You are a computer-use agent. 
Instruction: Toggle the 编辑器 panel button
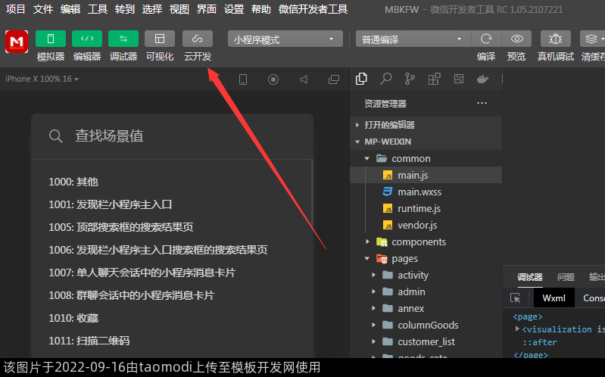87,39
